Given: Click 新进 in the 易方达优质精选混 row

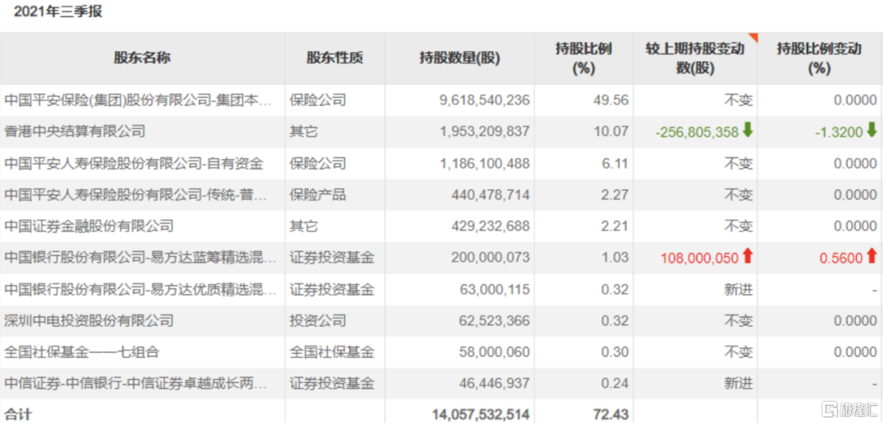Looking at the screenshot, I should pos(738,289).
